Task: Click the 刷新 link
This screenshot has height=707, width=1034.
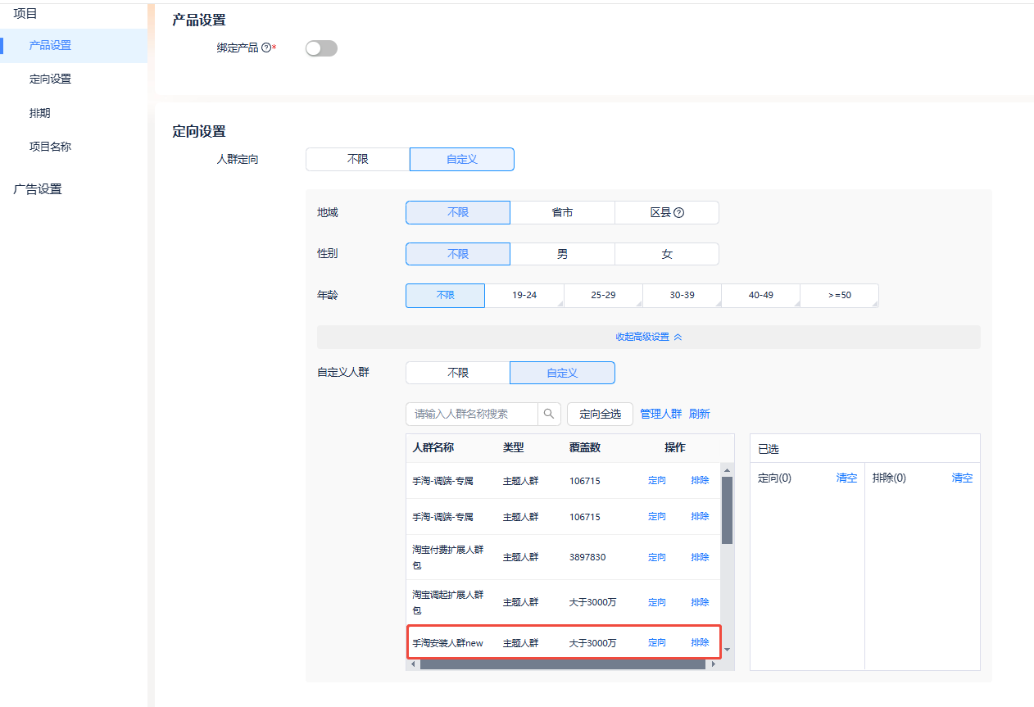Action: (699, 414)
